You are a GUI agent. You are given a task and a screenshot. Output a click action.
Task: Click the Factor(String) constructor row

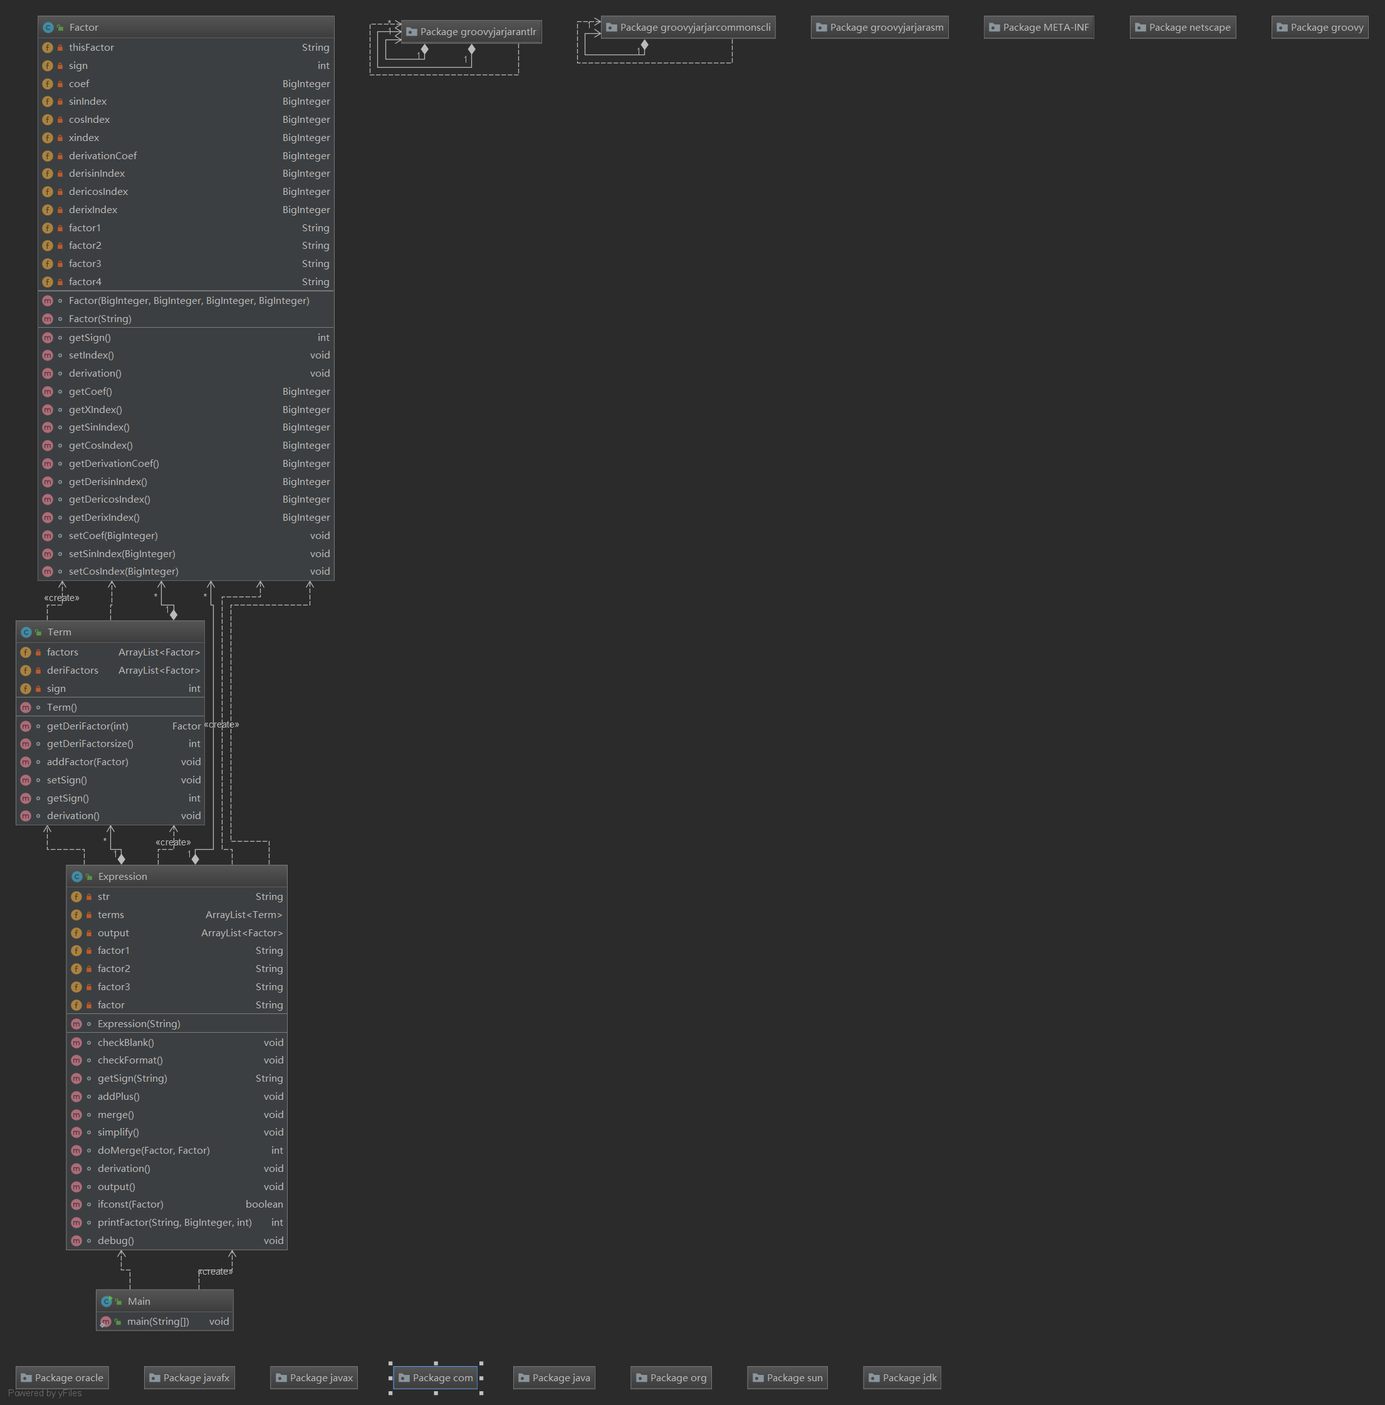click(100, 318)
